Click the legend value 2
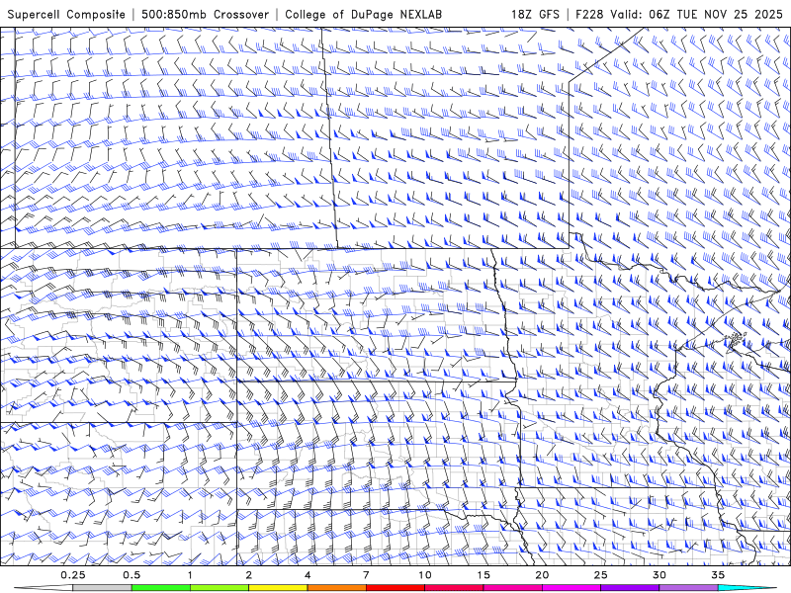791x593 pixels. [249, 575]
